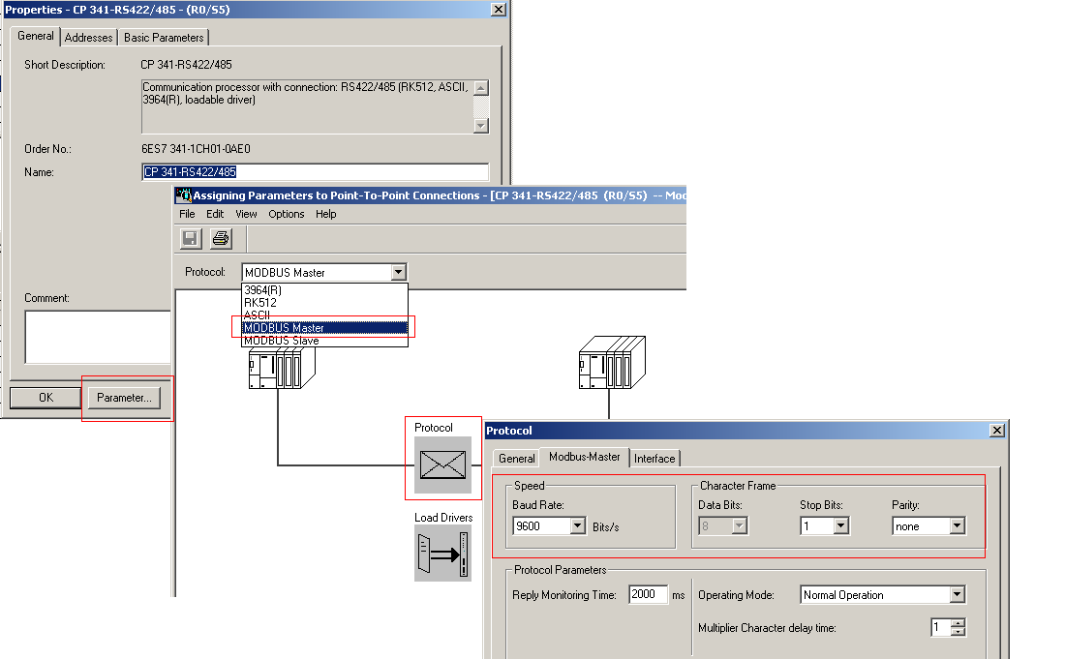Switch to the Addresses tab
Image resolution: width=1065 pixels, height=659 pixels.
[x=89, y=38]
